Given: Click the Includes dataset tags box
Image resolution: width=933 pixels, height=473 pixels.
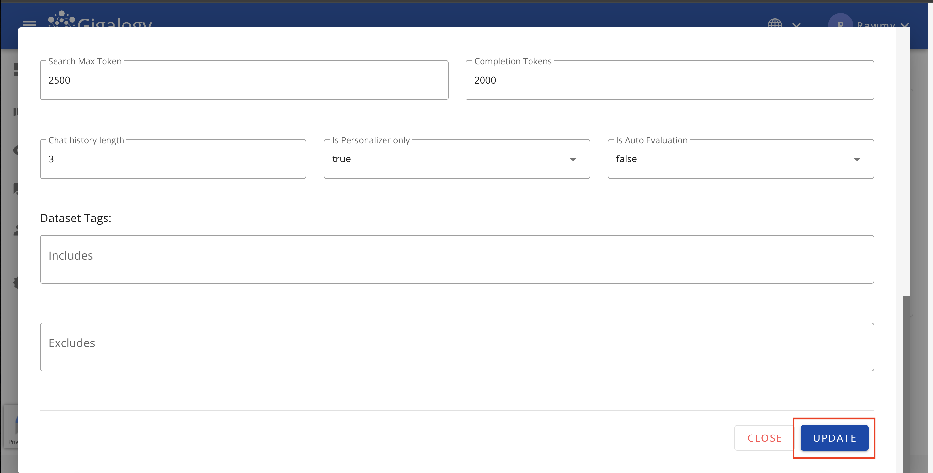Looking at the screenshot, I should [x=456, y=259].
